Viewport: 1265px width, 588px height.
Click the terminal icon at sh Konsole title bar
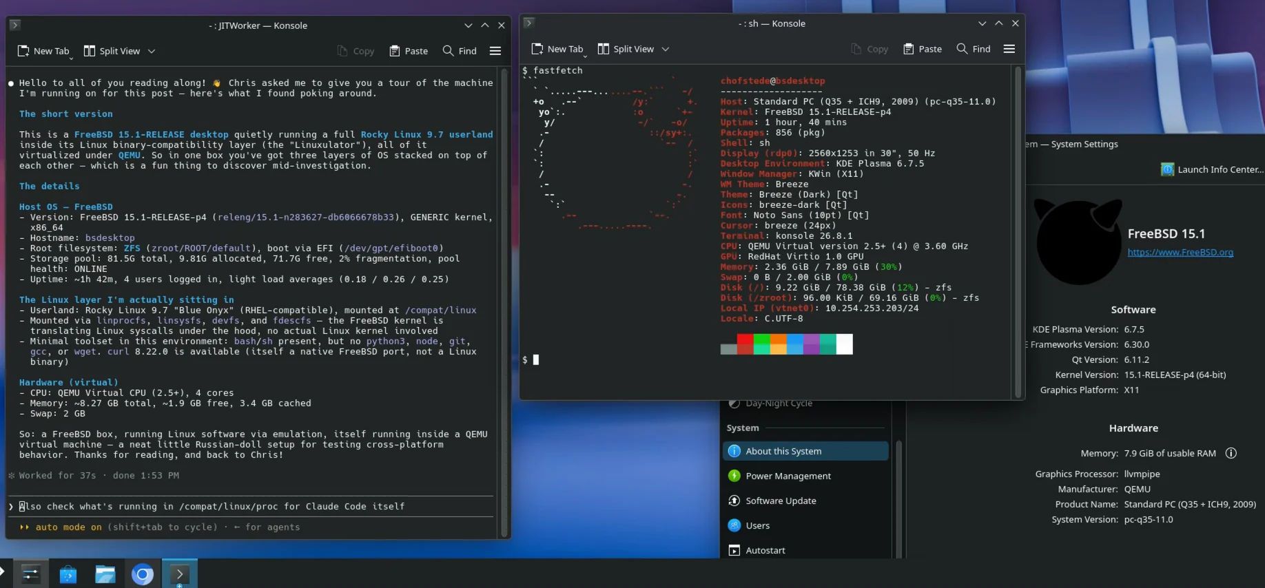(528, 23)
